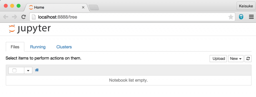
Task: Go forward with browser forward arrow
Action: [14, 17]
